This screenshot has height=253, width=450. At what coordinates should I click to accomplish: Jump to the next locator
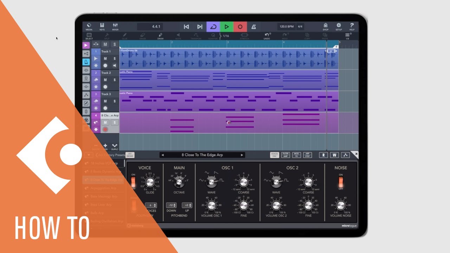click(200, 27)
